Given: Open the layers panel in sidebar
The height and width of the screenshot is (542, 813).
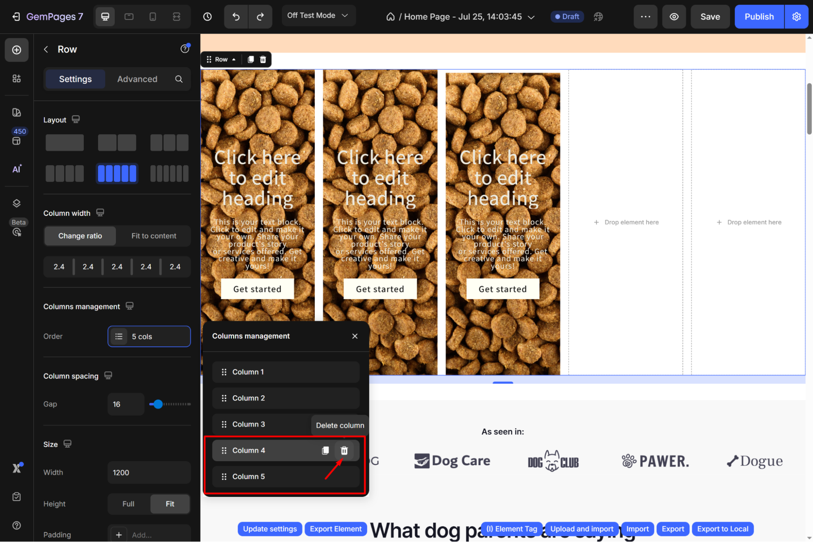Looking at the screenshot, I should pyautogui.click(x=17, y=203).
